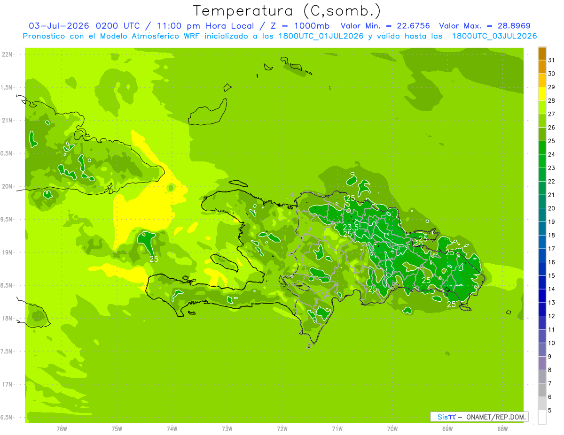Select the '73W' longitude label
Viewport: 564px width, 435px height.
(x=227, y=428)
